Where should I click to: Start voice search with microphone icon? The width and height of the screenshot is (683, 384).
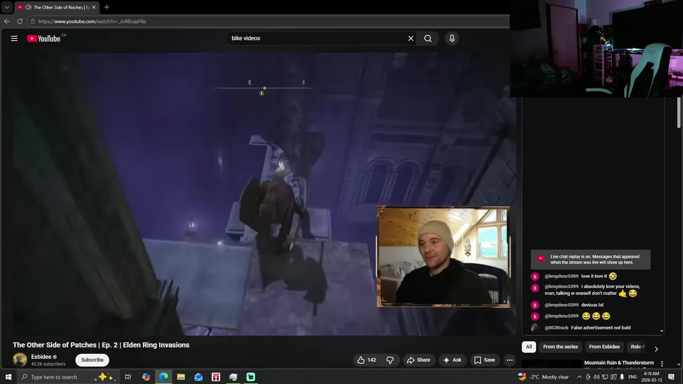452,38
